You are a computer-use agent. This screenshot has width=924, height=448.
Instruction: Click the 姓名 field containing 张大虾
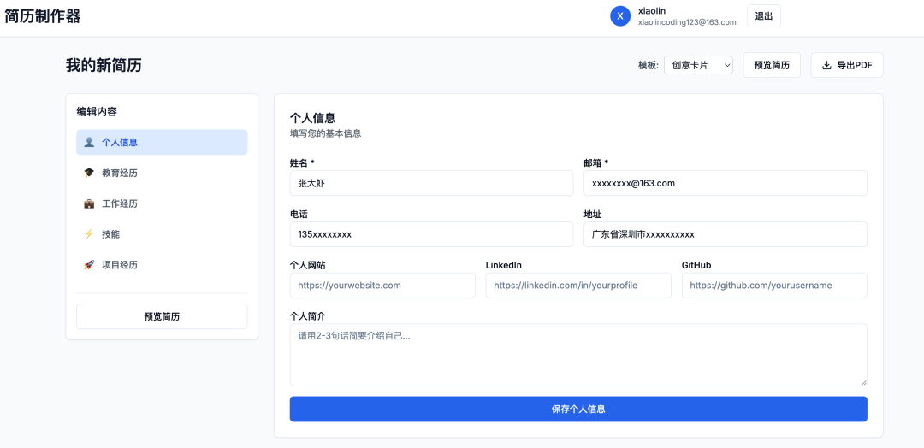pyautogui.click(x=431, y=183)
